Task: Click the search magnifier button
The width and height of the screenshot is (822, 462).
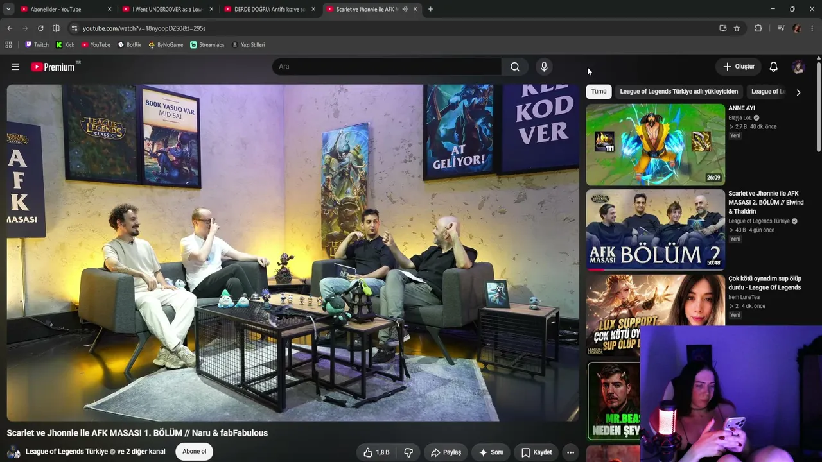Action: [x=515, y=67]
